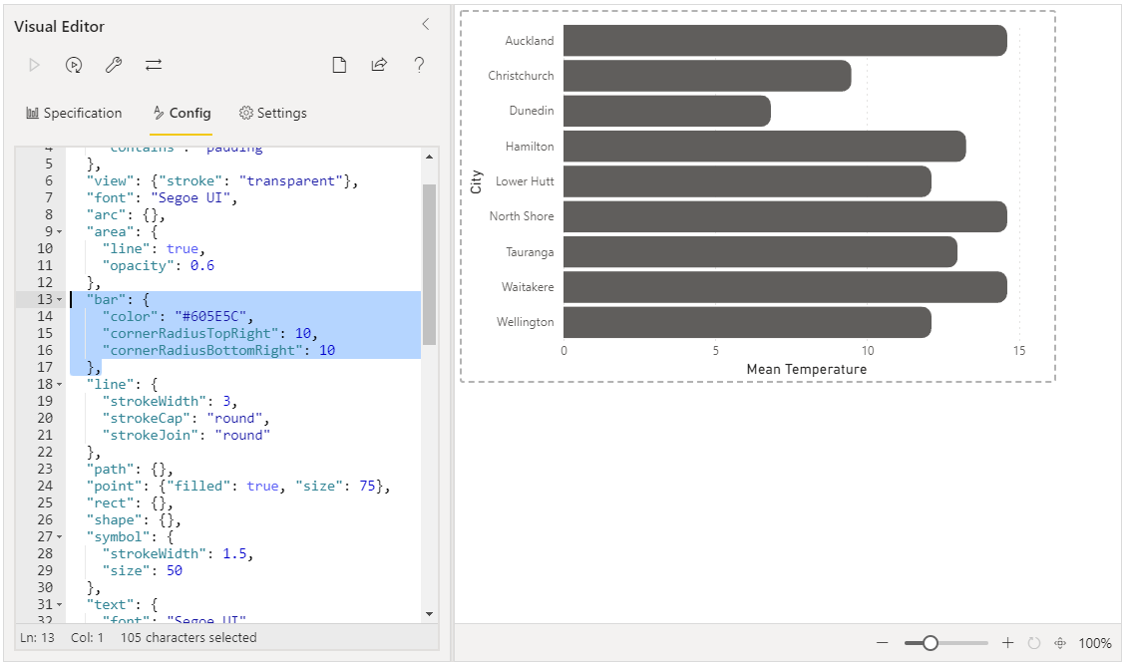Click the zoom out minus icon
The image size is (1125, 664).
pos(882,643)
